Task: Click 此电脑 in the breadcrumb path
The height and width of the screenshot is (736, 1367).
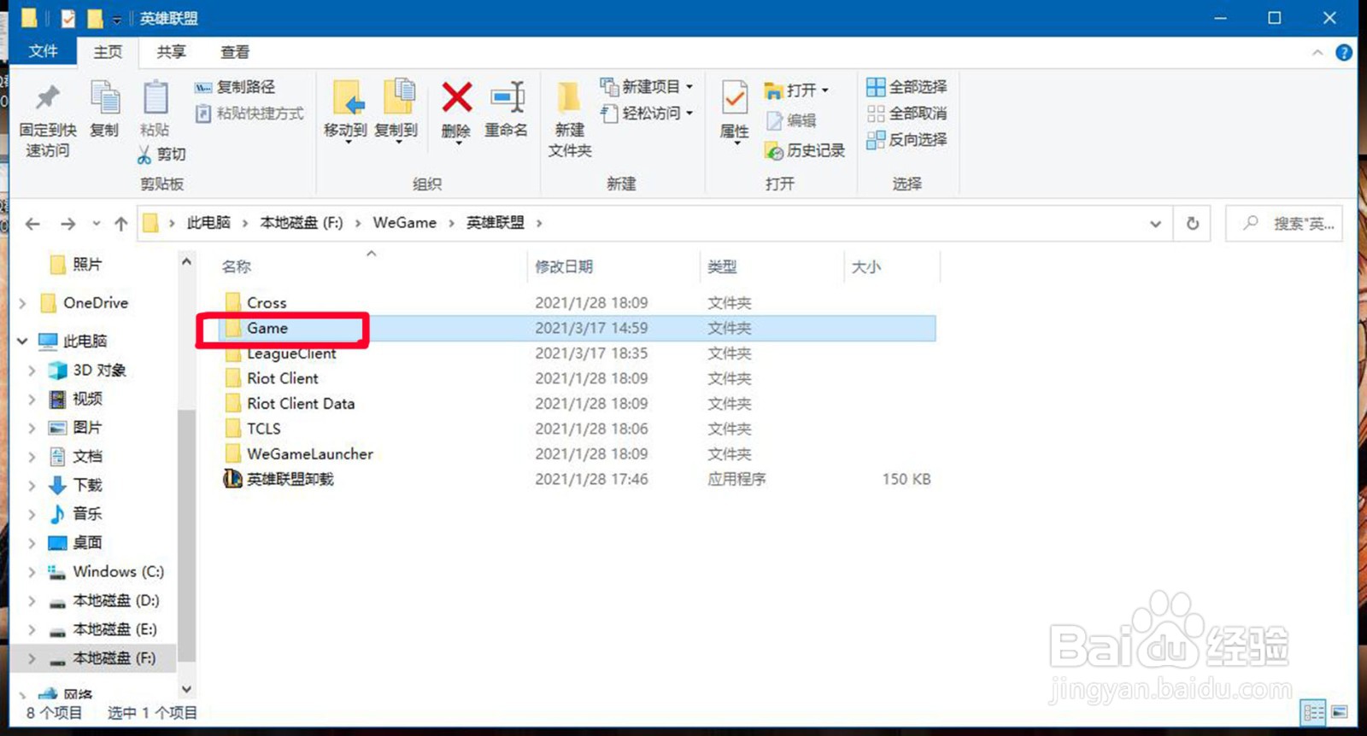Action: (x=208, y=223)
